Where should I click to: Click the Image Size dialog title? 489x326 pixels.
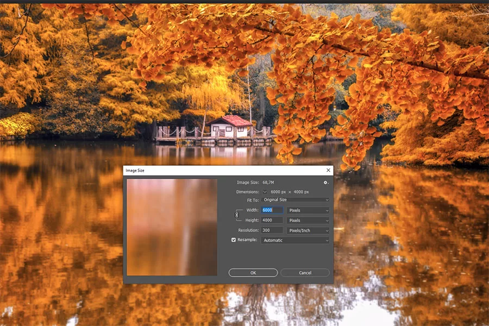click(x=135, y=170)
